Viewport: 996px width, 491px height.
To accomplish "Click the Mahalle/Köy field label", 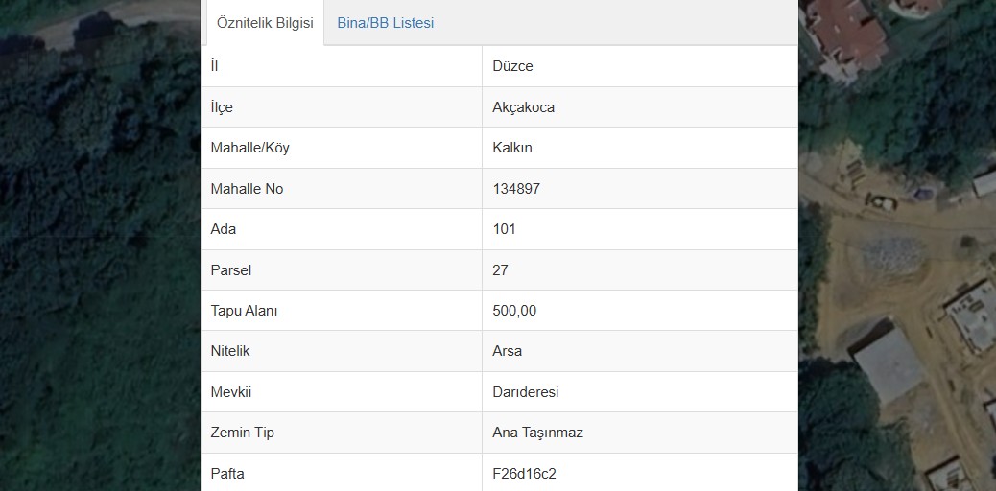I will point(249,148).
